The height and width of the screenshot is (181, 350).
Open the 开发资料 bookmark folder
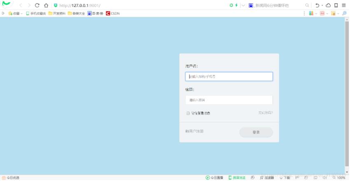coord(57,13)
